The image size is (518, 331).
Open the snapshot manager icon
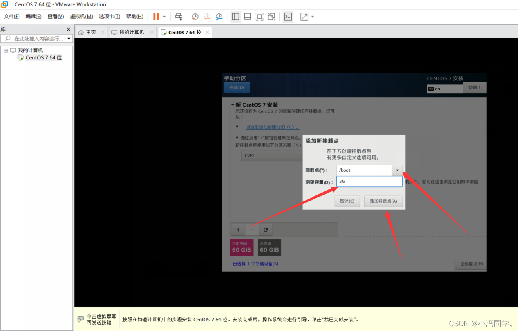pos(219,17)
